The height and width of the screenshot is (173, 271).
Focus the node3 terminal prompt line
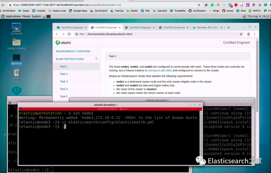pos(42,127)
